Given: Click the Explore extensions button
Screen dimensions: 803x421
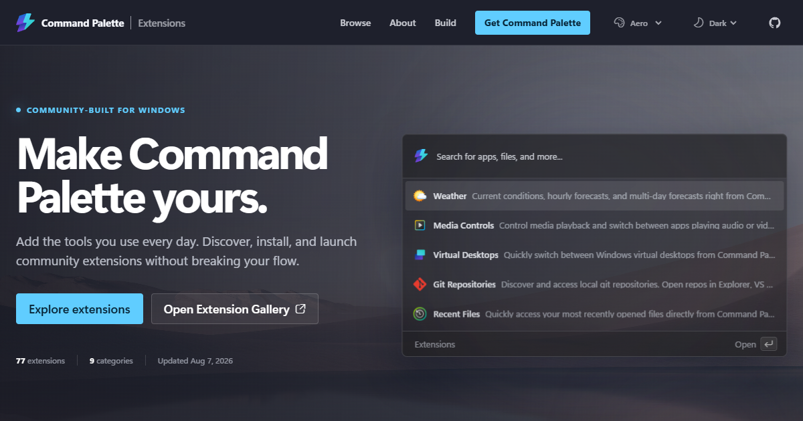Looking at the screenshot, I should pos(80,309).
